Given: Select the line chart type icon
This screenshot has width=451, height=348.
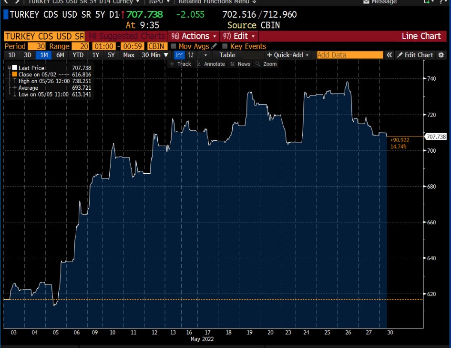Looking at the screenshot, I should point(179,55).
